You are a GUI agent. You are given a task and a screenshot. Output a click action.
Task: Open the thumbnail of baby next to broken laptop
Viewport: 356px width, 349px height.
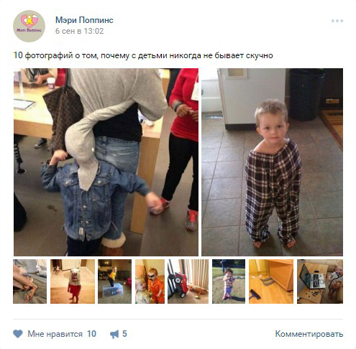320,281
